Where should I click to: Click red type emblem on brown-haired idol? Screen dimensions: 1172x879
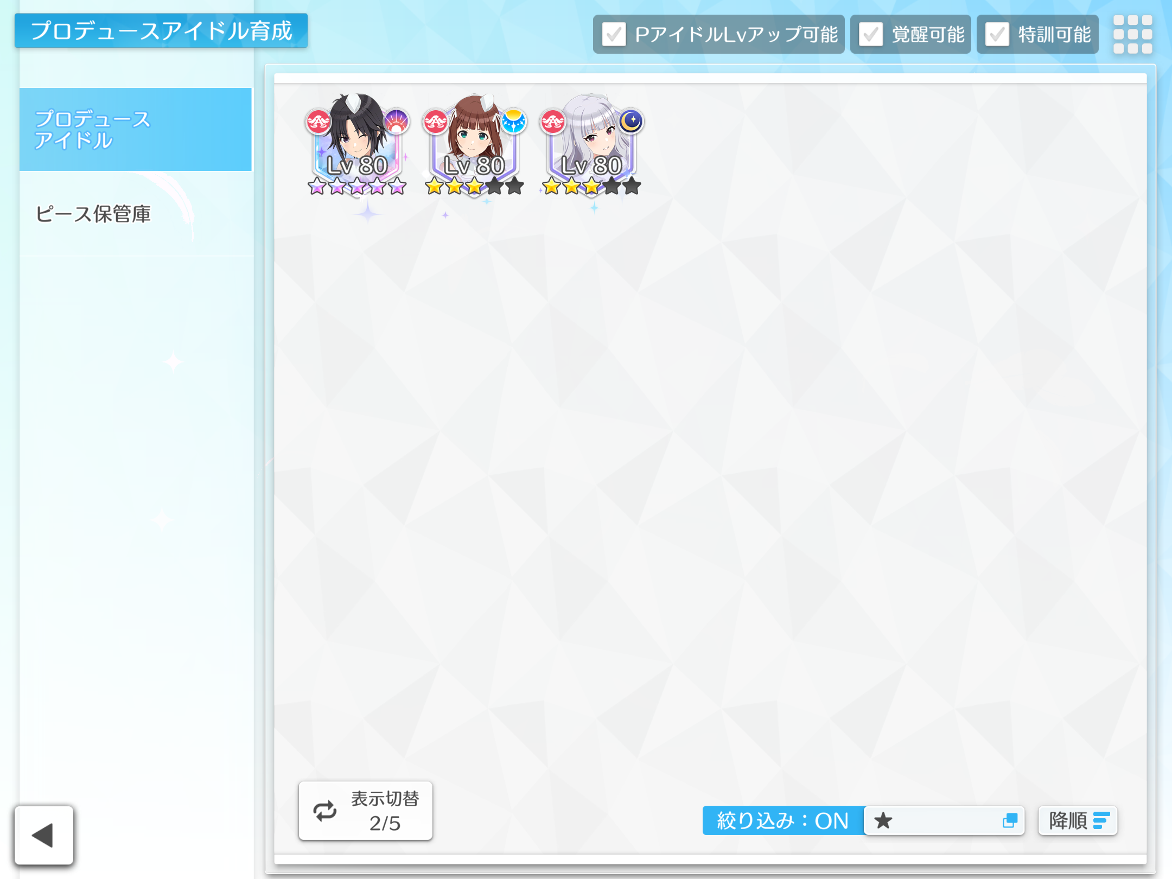point(436,122)
